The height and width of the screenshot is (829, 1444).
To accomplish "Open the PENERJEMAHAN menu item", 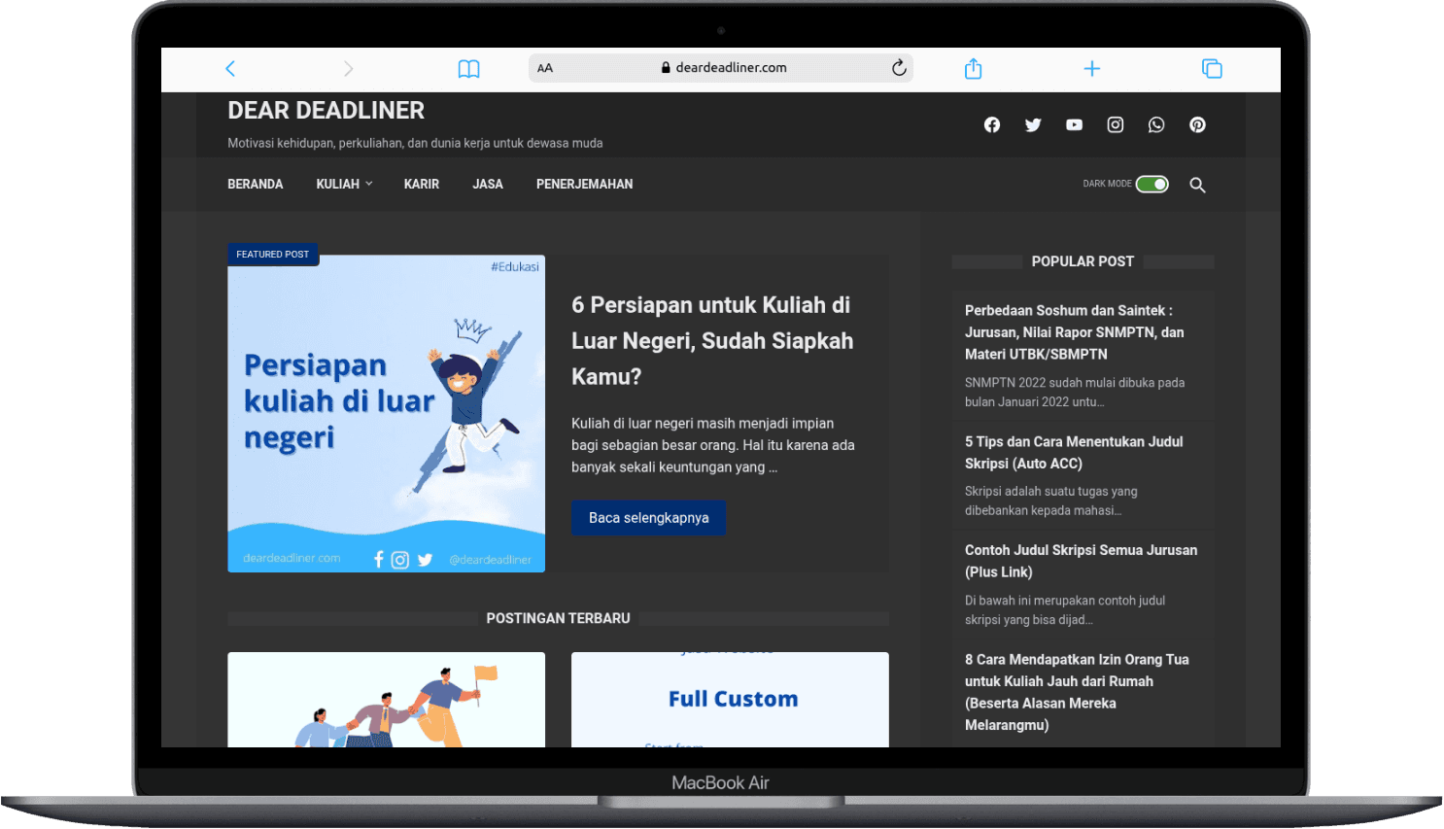I will tap(584, 184).
